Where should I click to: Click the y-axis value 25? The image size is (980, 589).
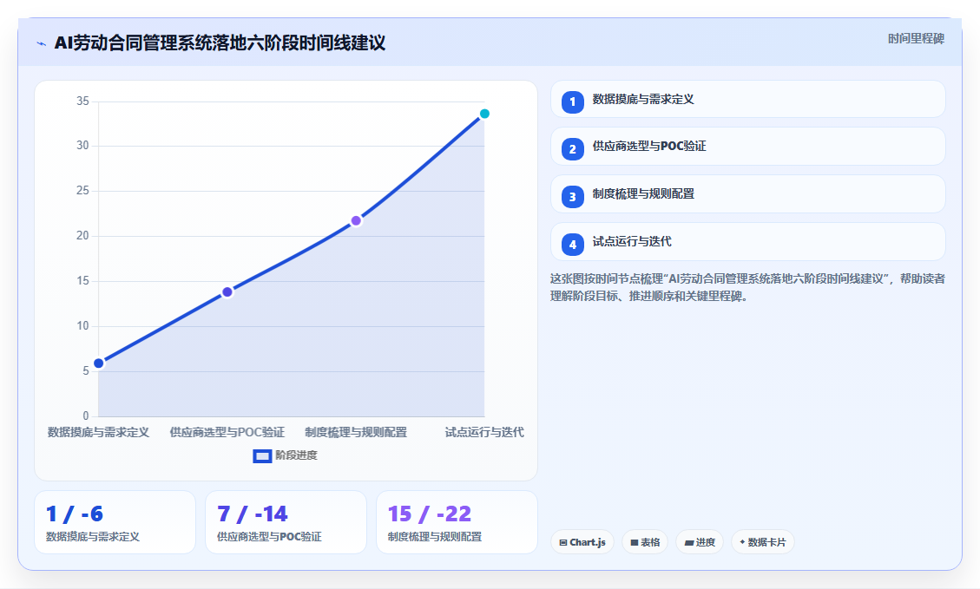tap(82, 191)
